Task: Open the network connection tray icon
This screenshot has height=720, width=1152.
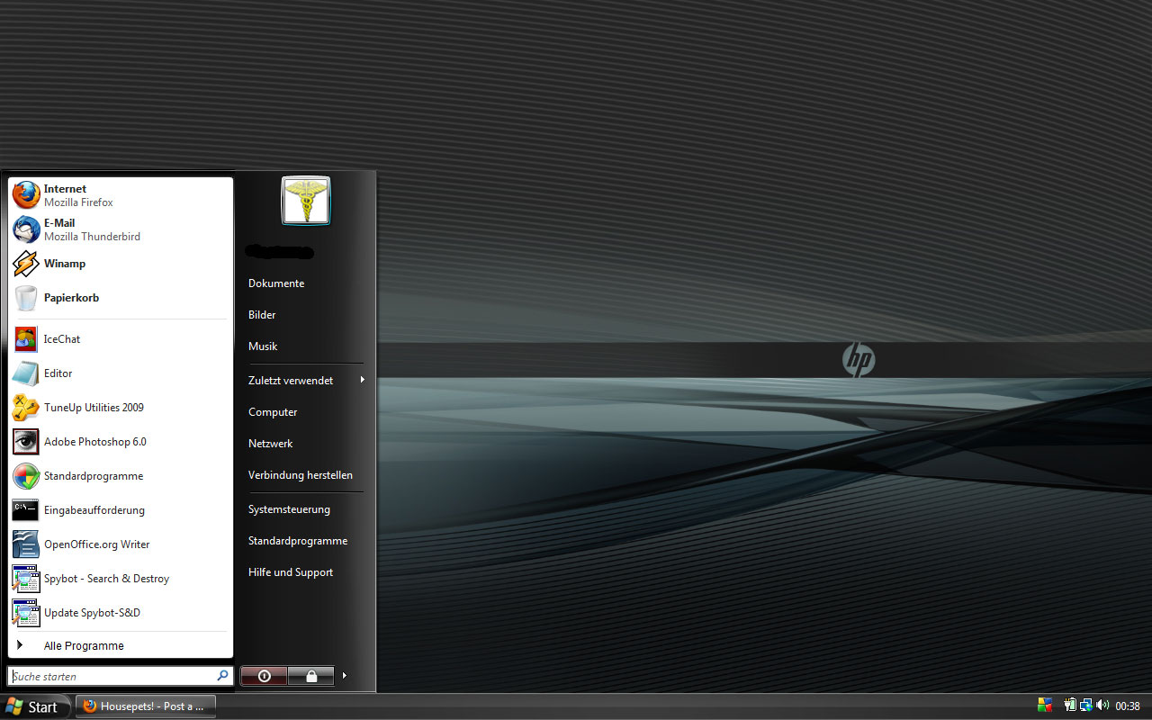Action: pos(1086,706)
